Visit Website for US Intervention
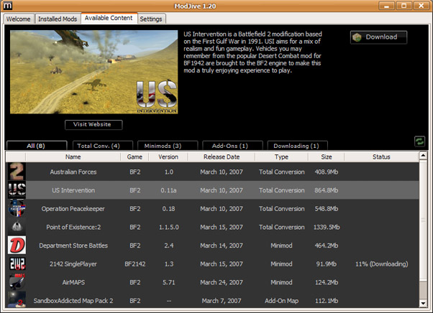This screenshot has height=313, width=433. coord(94,124)
